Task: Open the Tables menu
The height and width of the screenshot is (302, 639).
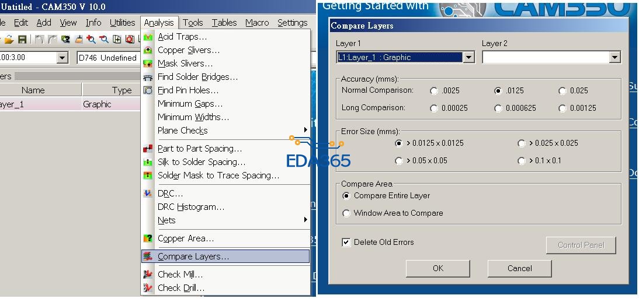Action: click(224, 23)
